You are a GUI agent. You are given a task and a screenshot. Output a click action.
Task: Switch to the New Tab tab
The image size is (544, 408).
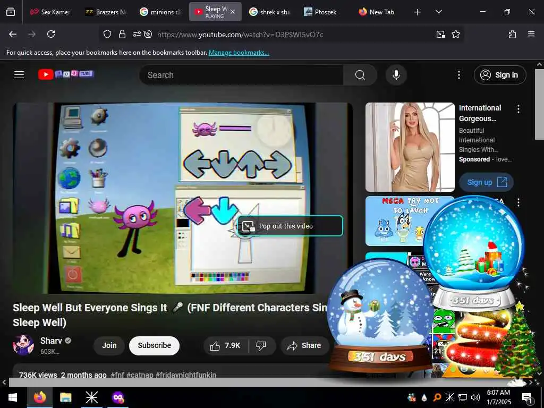tap(379, 12)
